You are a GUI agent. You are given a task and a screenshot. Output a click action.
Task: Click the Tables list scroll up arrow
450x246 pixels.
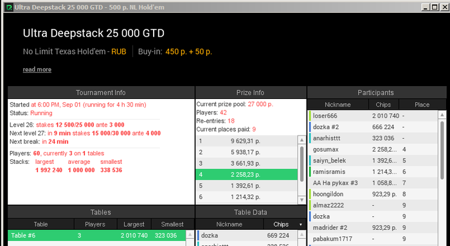(x=190, y=234)
